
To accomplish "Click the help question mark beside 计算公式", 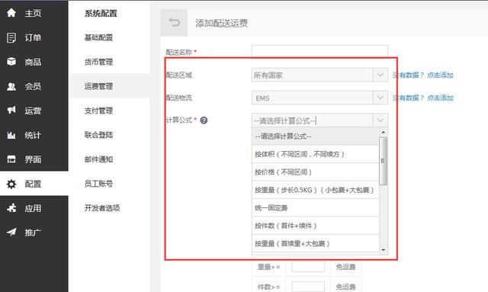I will pyautogui.click(x=204, y=120).
